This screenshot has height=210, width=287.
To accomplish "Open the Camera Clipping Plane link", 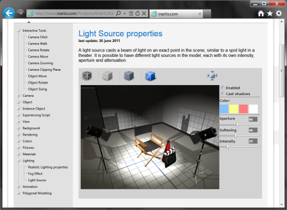I will coord(44,70).
